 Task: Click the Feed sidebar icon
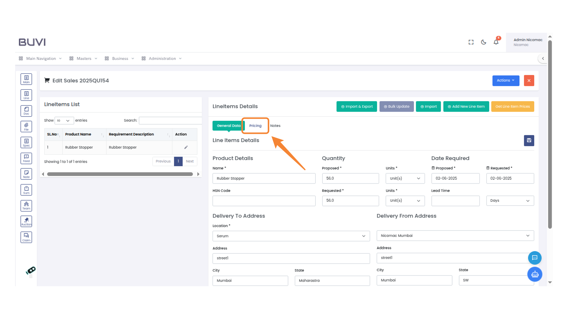(x=26, y=158)
